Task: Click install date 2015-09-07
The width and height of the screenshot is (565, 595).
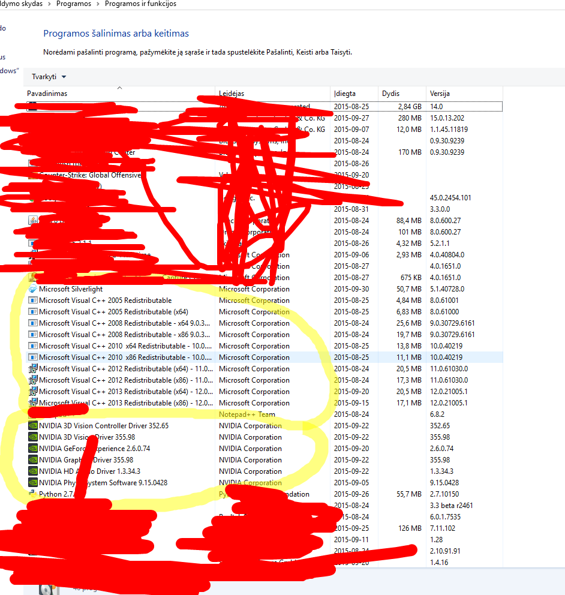Action: 351,130
